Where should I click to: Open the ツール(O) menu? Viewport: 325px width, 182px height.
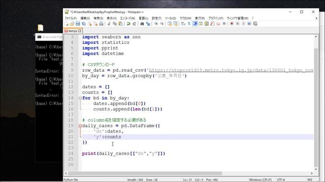pyautogui.click(x=171, y=18)
